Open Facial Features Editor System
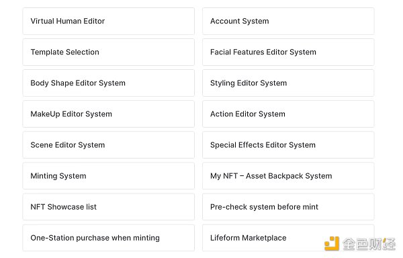This screenshot has width=403, height=258. click(x=288, y=52)
